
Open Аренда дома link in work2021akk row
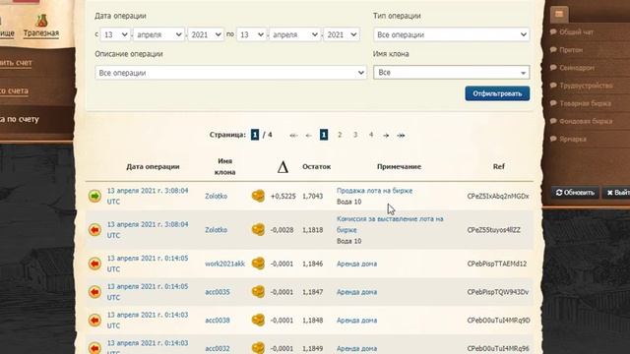(x=356, y=264)
